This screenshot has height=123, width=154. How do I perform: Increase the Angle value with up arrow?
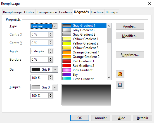click(x=51, y=50)
